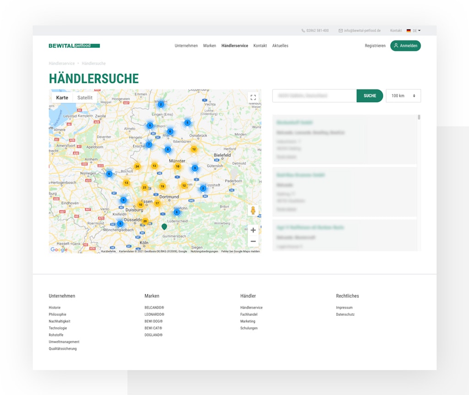Click the BEWITAL petfood logo
This screenshot has width=469, height=395.
coord(74,46)
